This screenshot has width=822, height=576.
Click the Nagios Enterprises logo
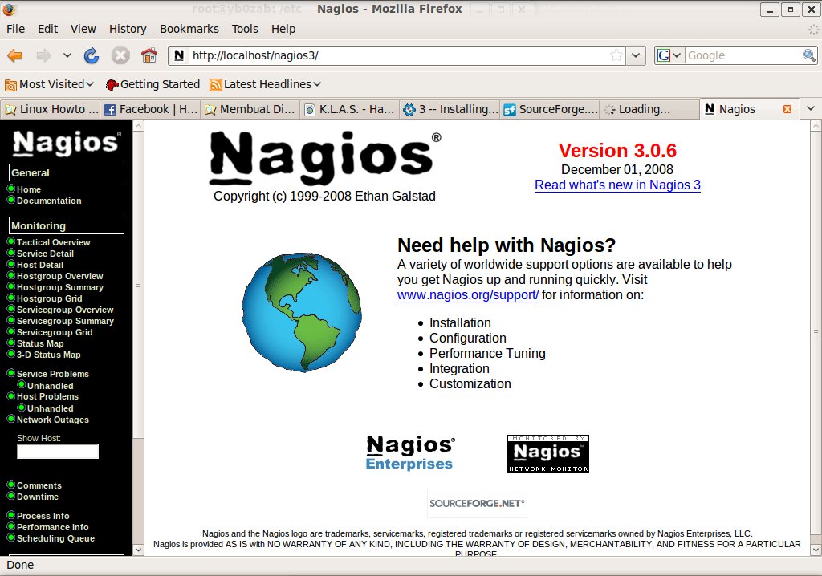[x=410, y=452]
